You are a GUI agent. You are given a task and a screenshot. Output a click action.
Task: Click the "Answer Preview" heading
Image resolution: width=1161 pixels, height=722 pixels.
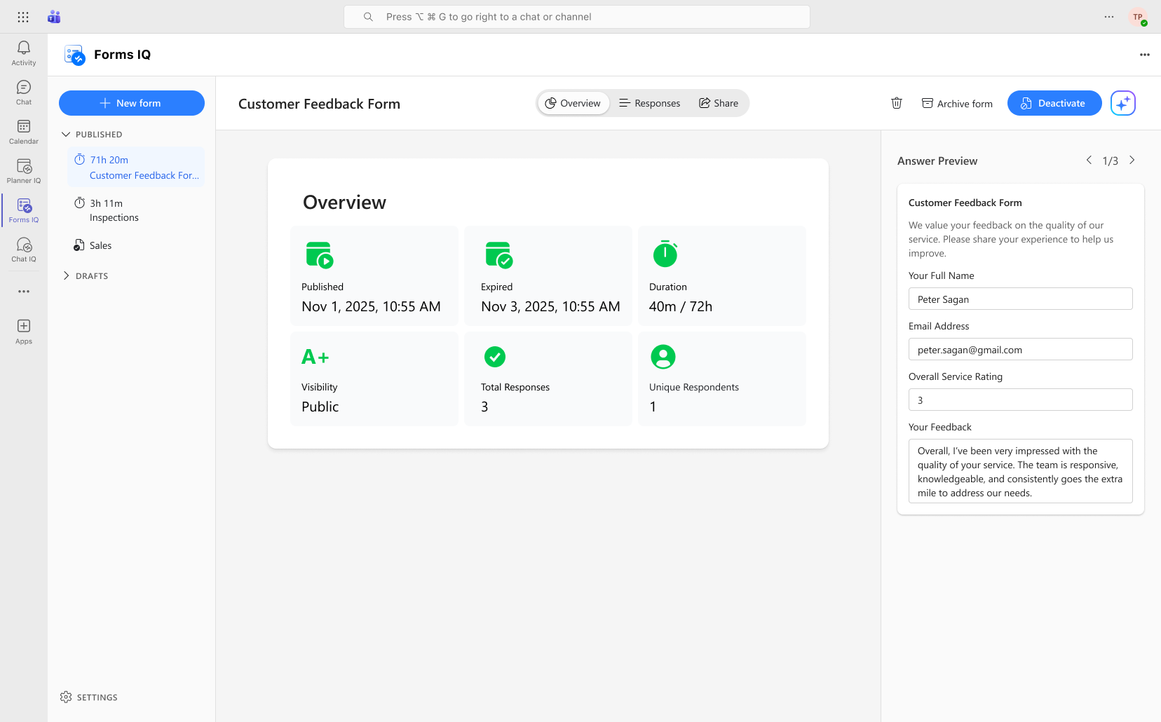(x=937, y=161)
